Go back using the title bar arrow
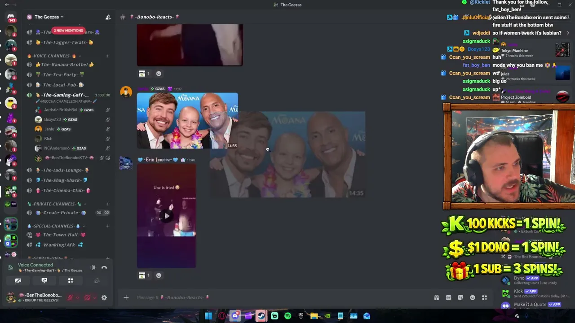 click(7, 4)
